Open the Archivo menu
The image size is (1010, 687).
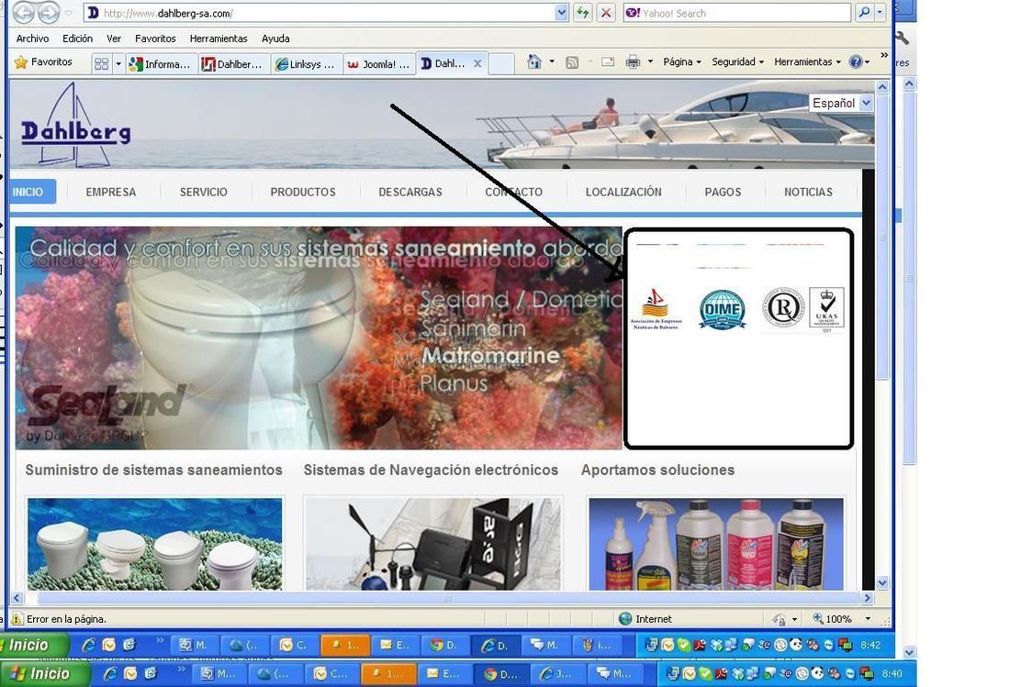point(32,39)
